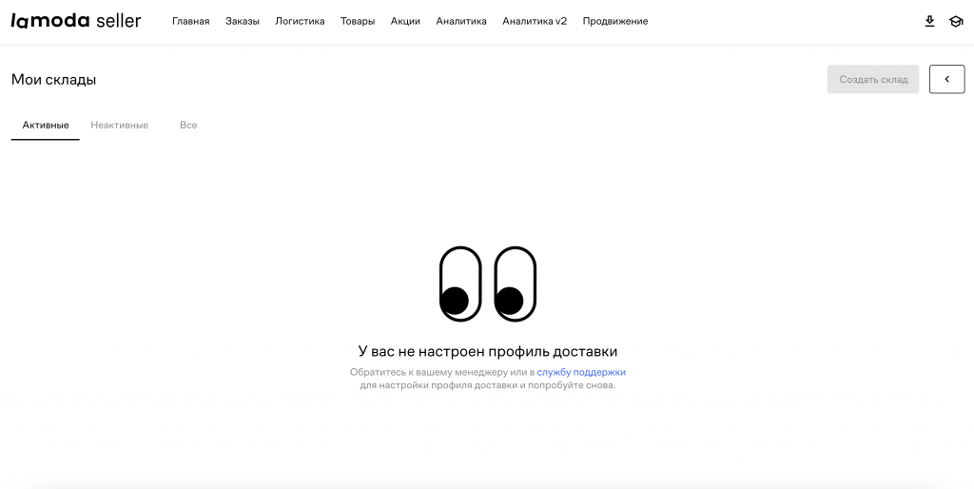Follow the службу поддержки link

pos(581,372)
